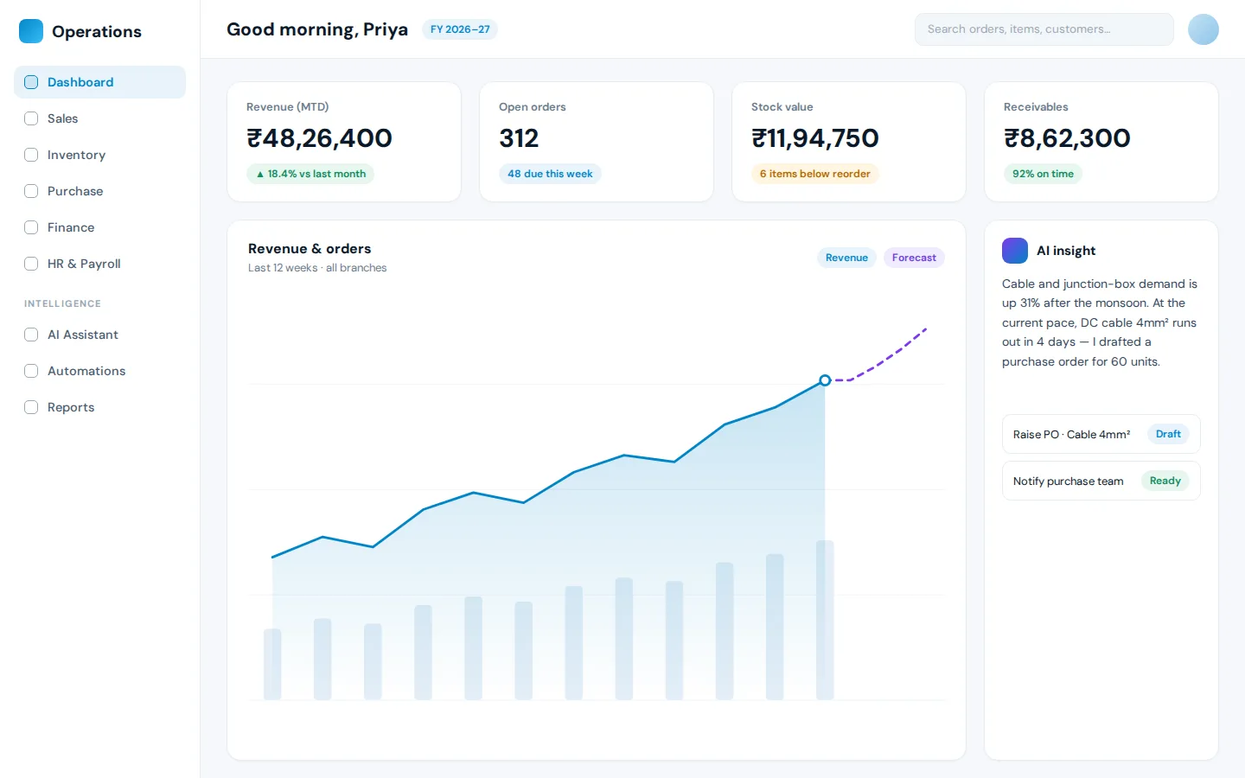Click the FY 2026–27 badge

coord(460,29)
